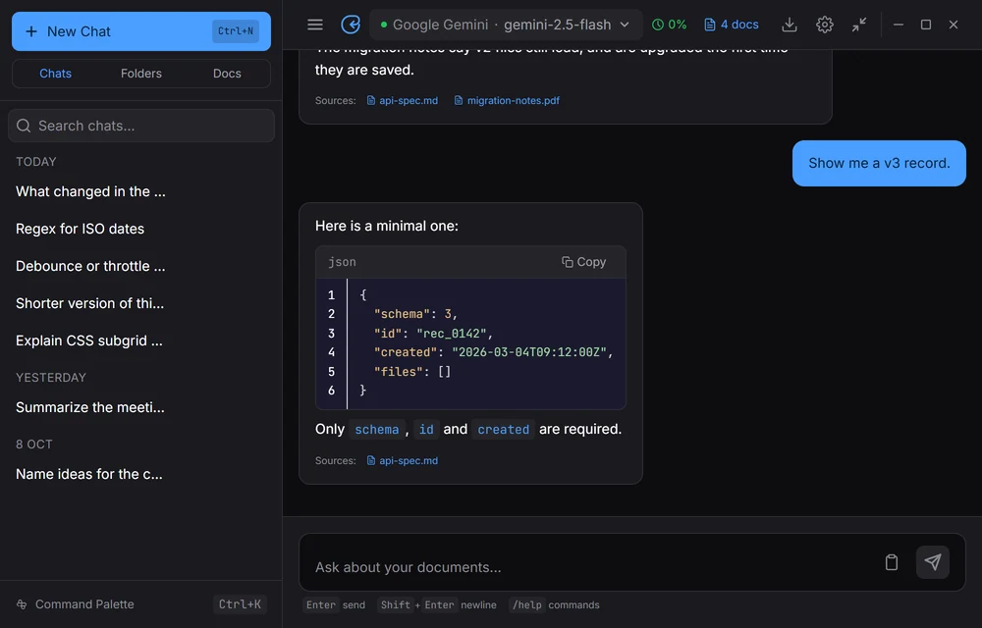
Task: Open api-spec.md source under the JSON answer
Action: [x=402, y=460]
